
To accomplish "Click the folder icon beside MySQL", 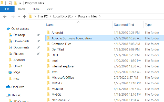I will click(48, 94).
